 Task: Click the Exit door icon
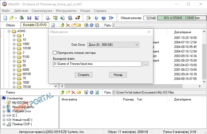click(x=111, y=18)
